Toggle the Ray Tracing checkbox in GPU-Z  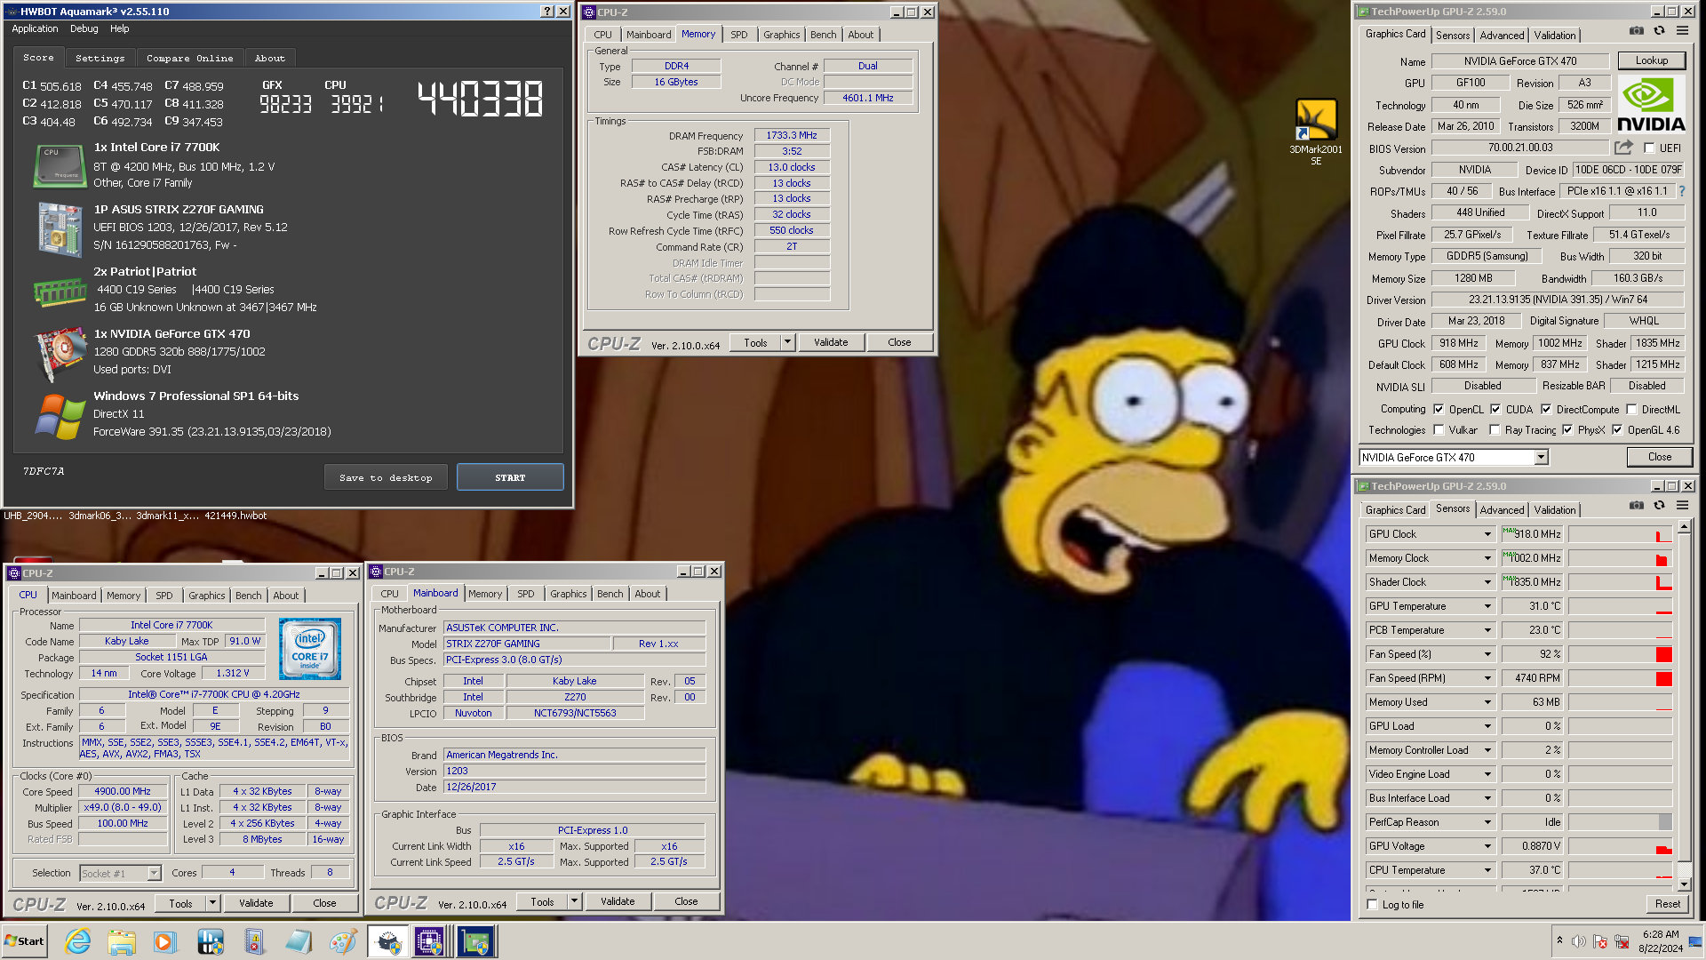pyautogui.click(x=1495, y=430)
